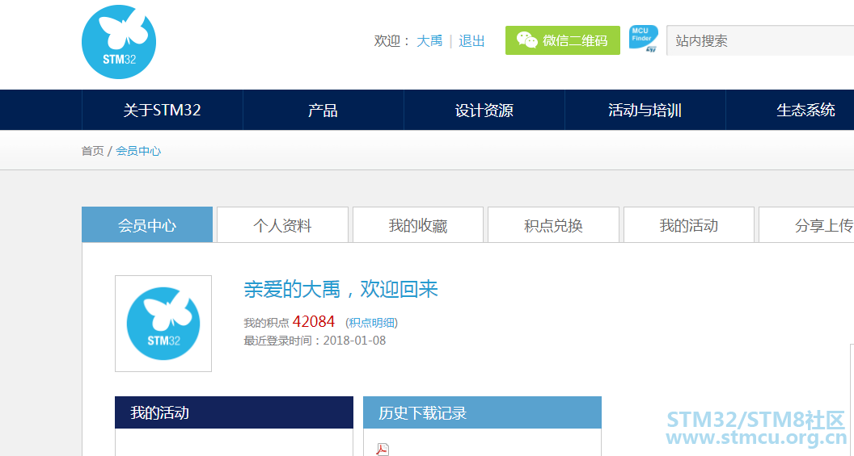Click the 历史下载记录 panel header
The height and width of the screenshot is (456, 854).
pyautogui.click(x=482, y=412)
